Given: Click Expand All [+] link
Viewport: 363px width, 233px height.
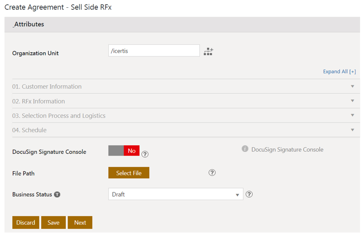Looking at the screenshot, I should (339, 71).
